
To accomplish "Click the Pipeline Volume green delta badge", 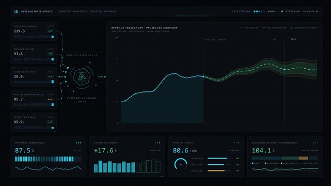I will tap(50, 54).
